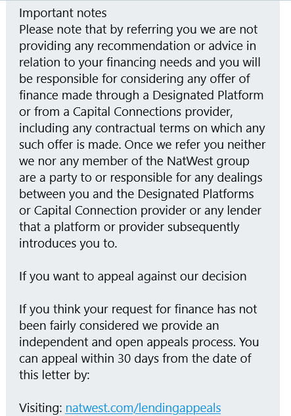Image resolution: width=291 pixels, height=416 pixels.
Task: Click the 'Important notes' heading text
Action: point(63,13)
